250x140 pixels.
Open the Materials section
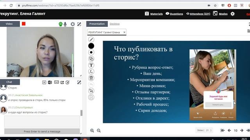point(156,14)
